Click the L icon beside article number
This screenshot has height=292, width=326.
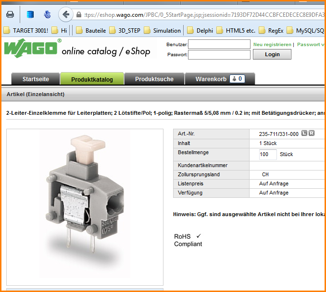point(304,133)
